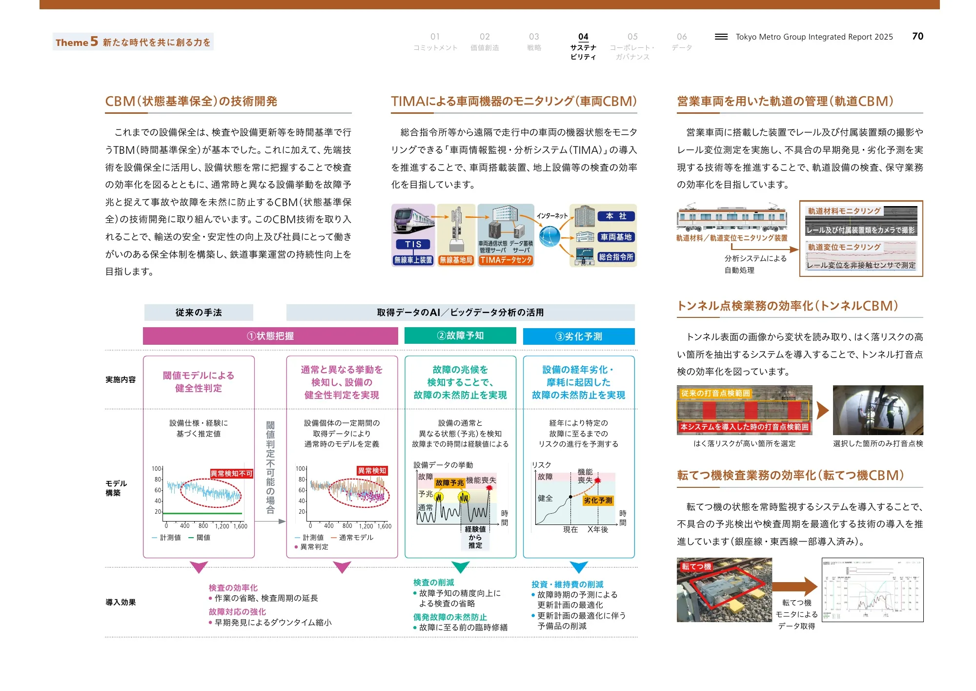The width and height of the screenshot is (976, 691).
Task: Click the 取得データのAI／ビッグデータ分析の活用 header
Action: pyautogui.click(x=460, y=313)
